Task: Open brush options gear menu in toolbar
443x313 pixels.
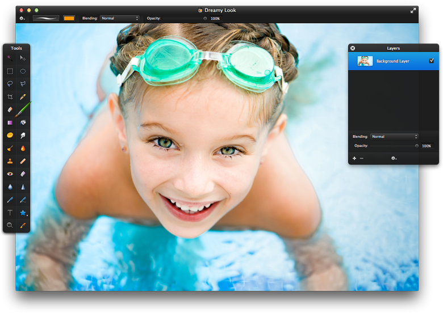Action: pyautogui.click(x=22, y=18)
